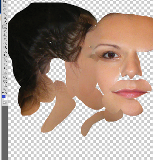Select the Move tool
This screenshot has width=153, height=160.
5,2
